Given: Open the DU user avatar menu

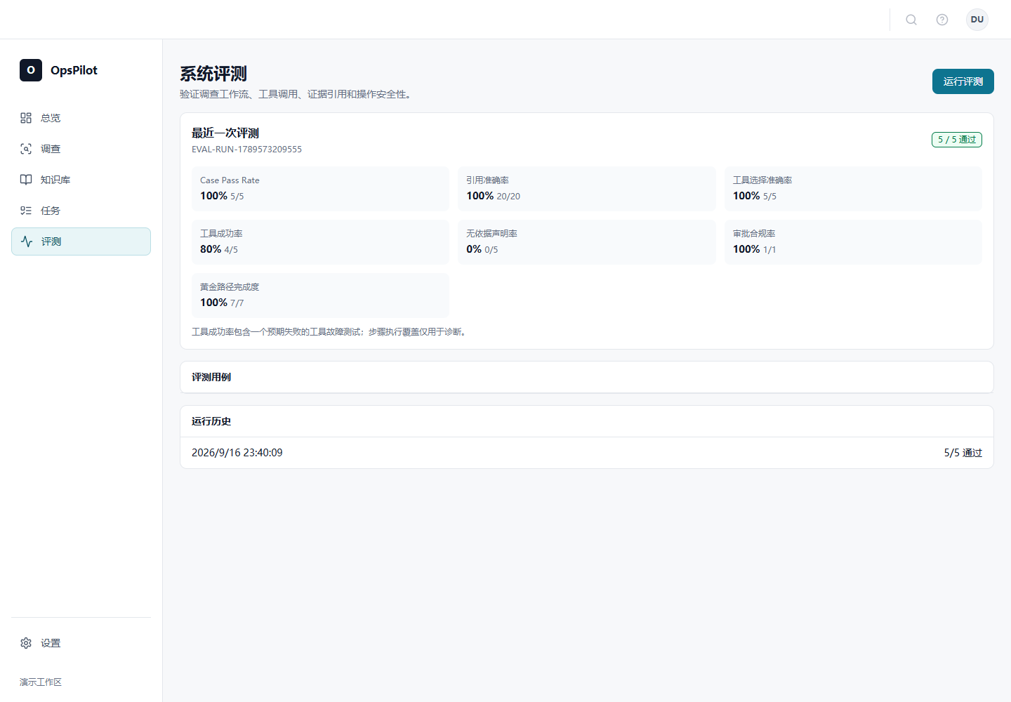Looking at the screenshot, I should [x=977, y=20].
